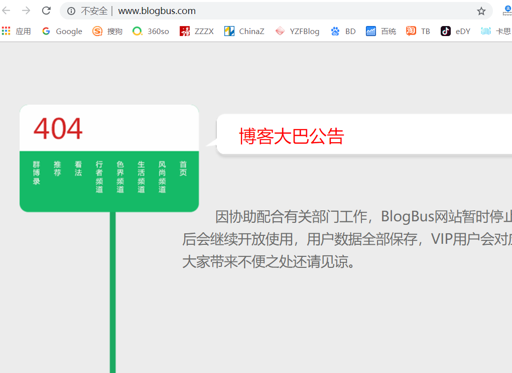Image resolution: width=512 pixels, height=373 pixels.
Task: Open the eDY TikTok-style bookmark
Action: coord(455,31)
